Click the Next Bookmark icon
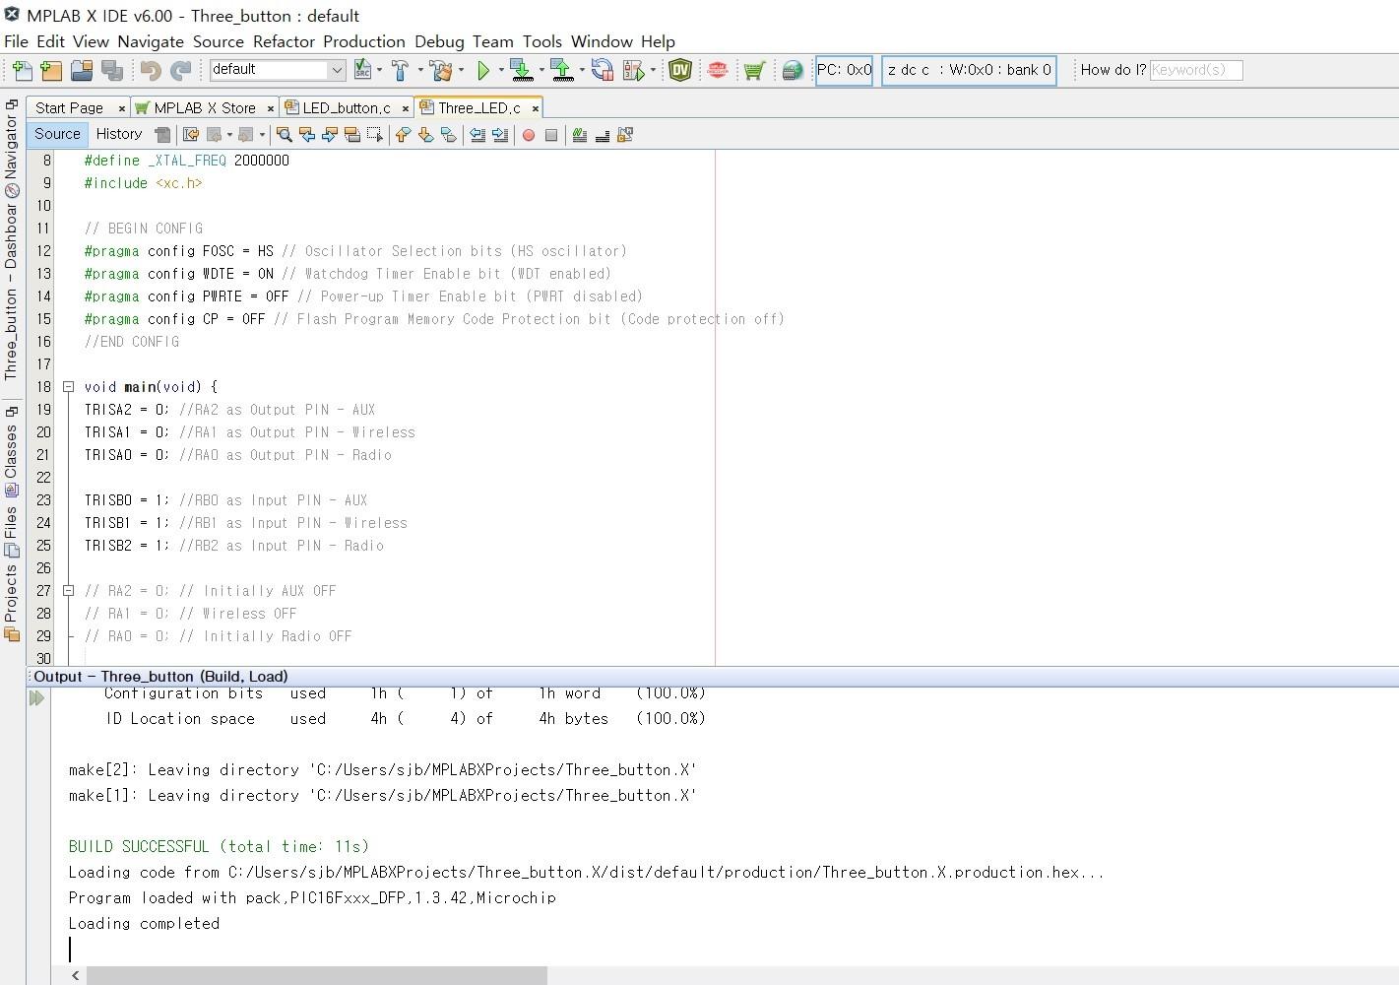 click(x=425, y=135)
